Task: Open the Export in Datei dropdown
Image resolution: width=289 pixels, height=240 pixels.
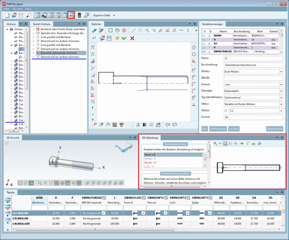Action: (x=114, y=15)
